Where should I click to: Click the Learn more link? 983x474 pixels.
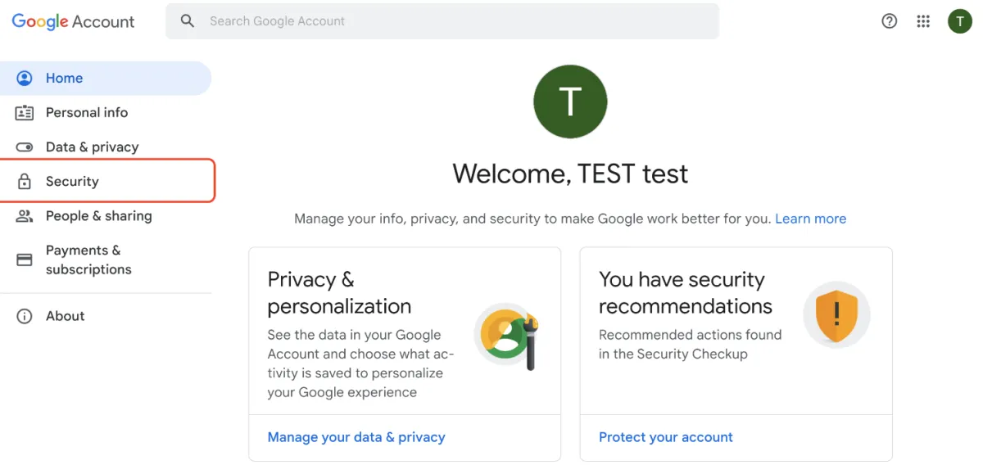pyautogui.click(x=810, y=219)
